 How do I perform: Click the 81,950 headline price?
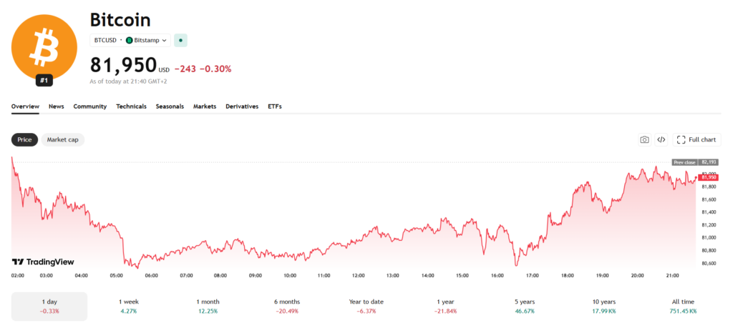pyautogui.click(x=123, y=65)
